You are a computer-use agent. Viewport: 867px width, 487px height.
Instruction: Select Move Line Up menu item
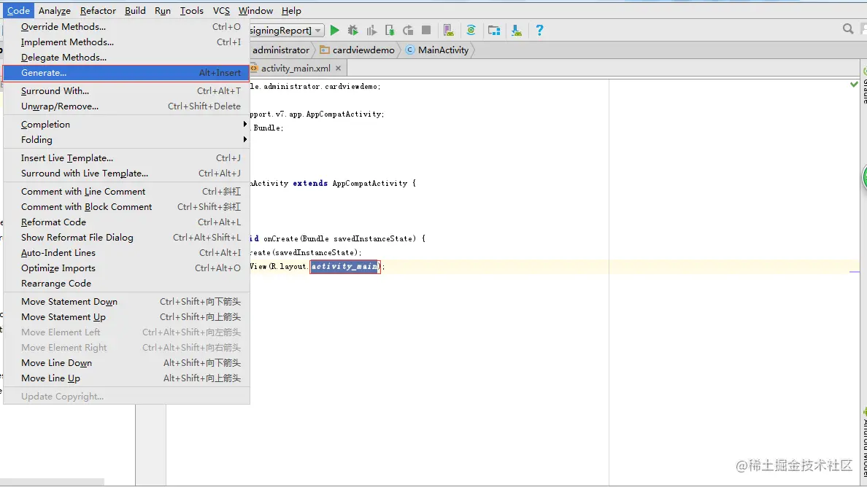point(126,378)
